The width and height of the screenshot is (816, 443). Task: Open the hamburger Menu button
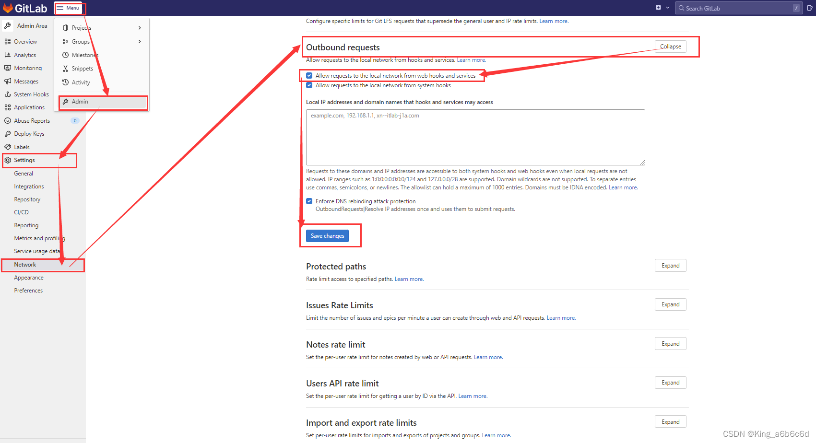tap(68, 8)
